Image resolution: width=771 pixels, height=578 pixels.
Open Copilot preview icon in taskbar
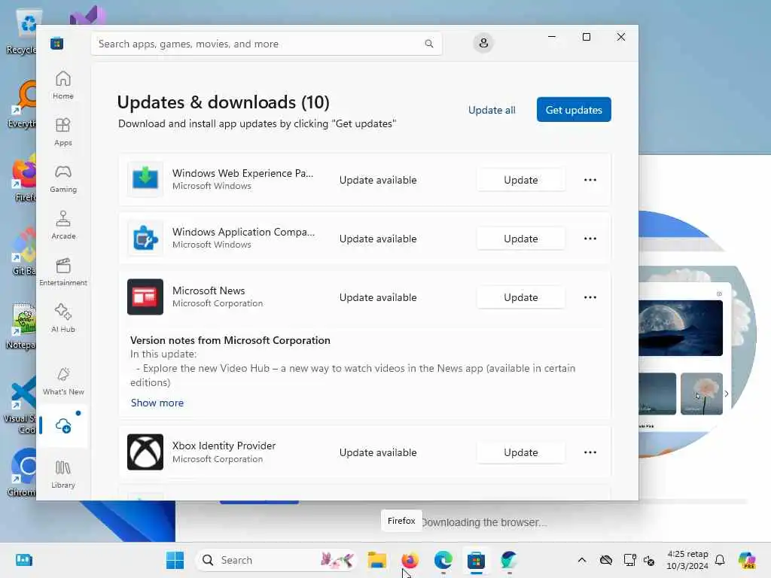[747, 560]
